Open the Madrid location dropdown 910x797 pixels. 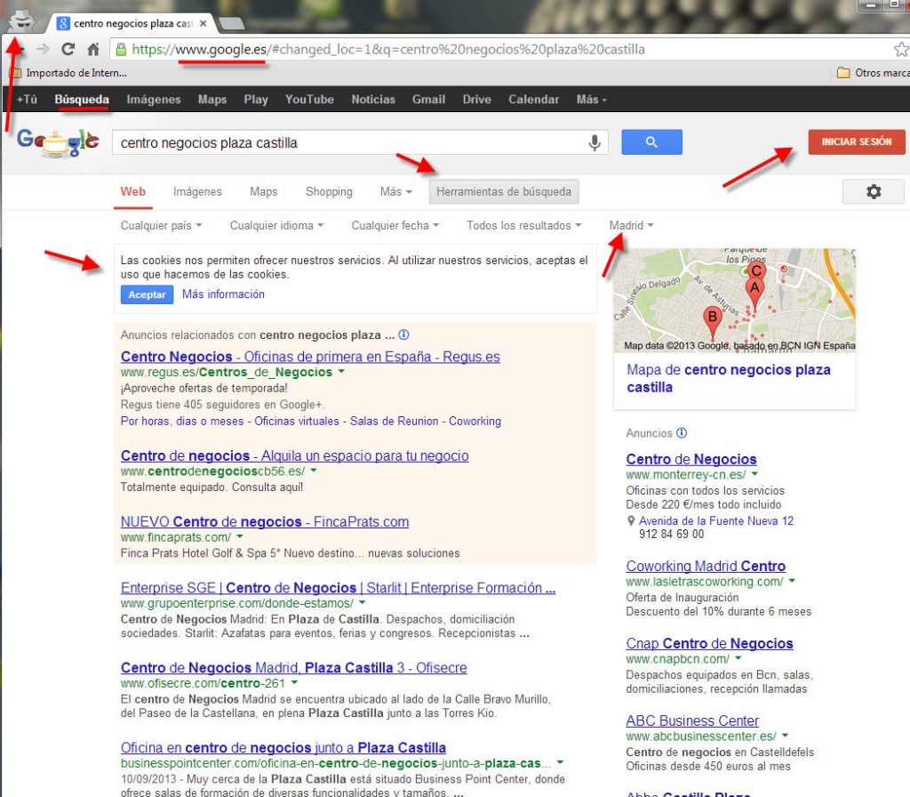point(632,225)
